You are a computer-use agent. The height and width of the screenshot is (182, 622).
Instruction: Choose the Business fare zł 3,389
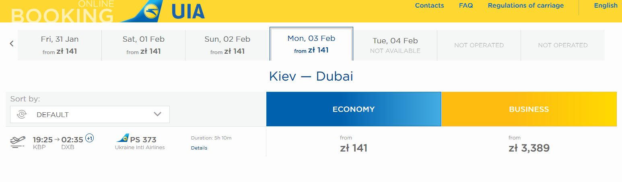(x=529, y=148)
